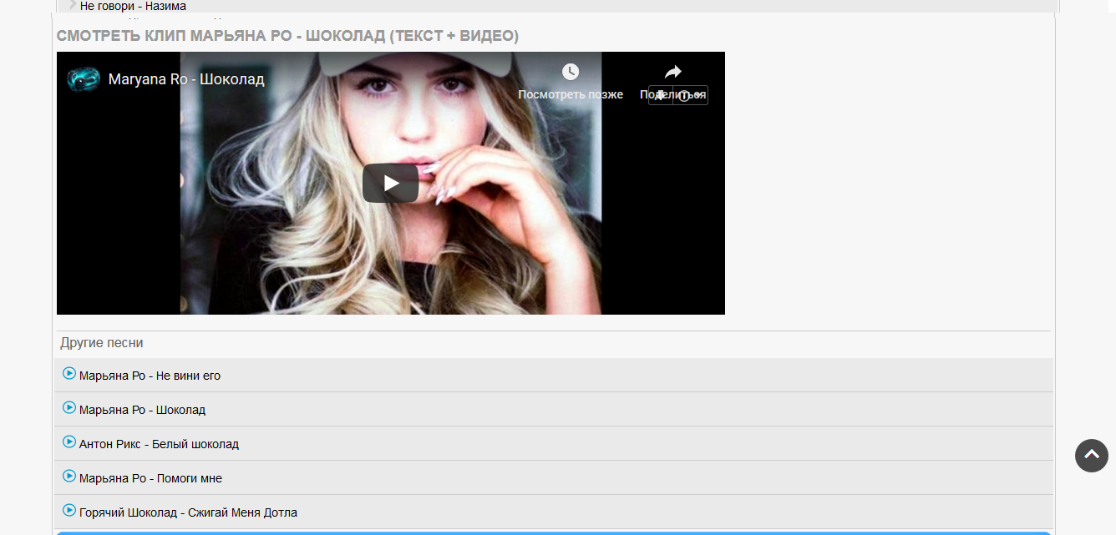The height and width of the screenshot is (535, 1116).
Task: Play the Maryana Ro Шоколад video
Action: (x=390, y=183)
